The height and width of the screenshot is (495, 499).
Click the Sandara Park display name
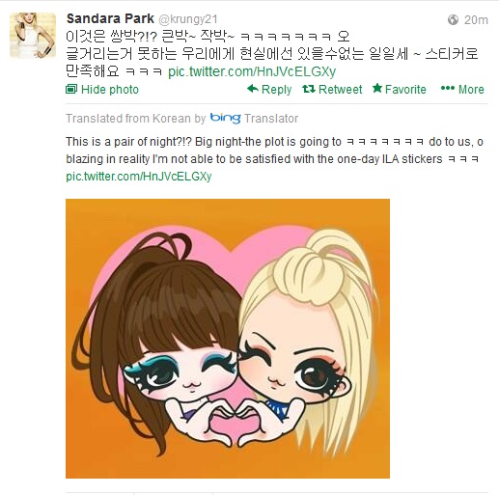click(110, 18)
